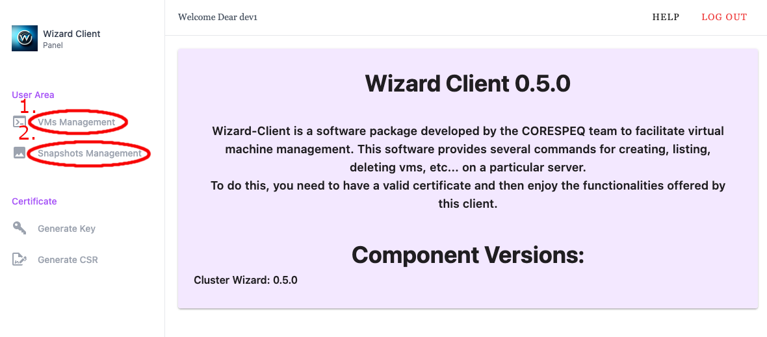The image size is (767, 337).
Task: Select the Generate CSR menu item
Action: point(68,260)
